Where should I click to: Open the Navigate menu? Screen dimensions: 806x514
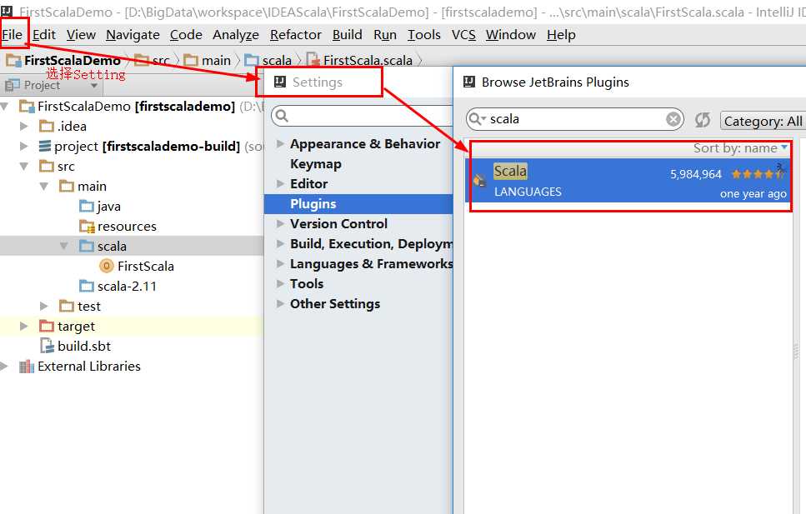pos(133,35)
